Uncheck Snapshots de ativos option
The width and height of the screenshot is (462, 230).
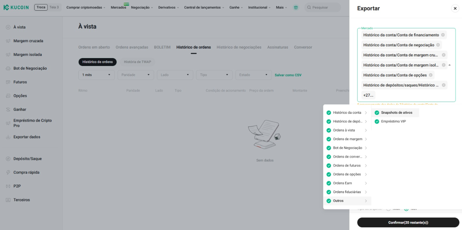point(377,112)
